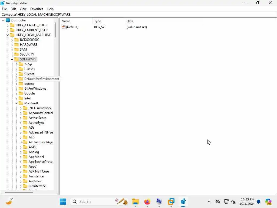Expand HKEY_CLASSES_ROOT arrow
Screen dimensions: 277x208
pos(8,25)
